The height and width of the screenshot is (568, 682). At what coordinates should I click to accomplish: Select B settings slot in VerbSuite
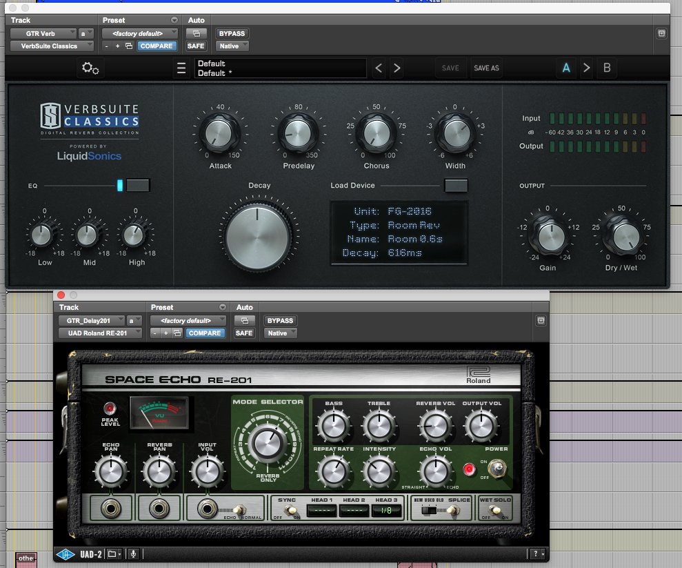point(607,68)
